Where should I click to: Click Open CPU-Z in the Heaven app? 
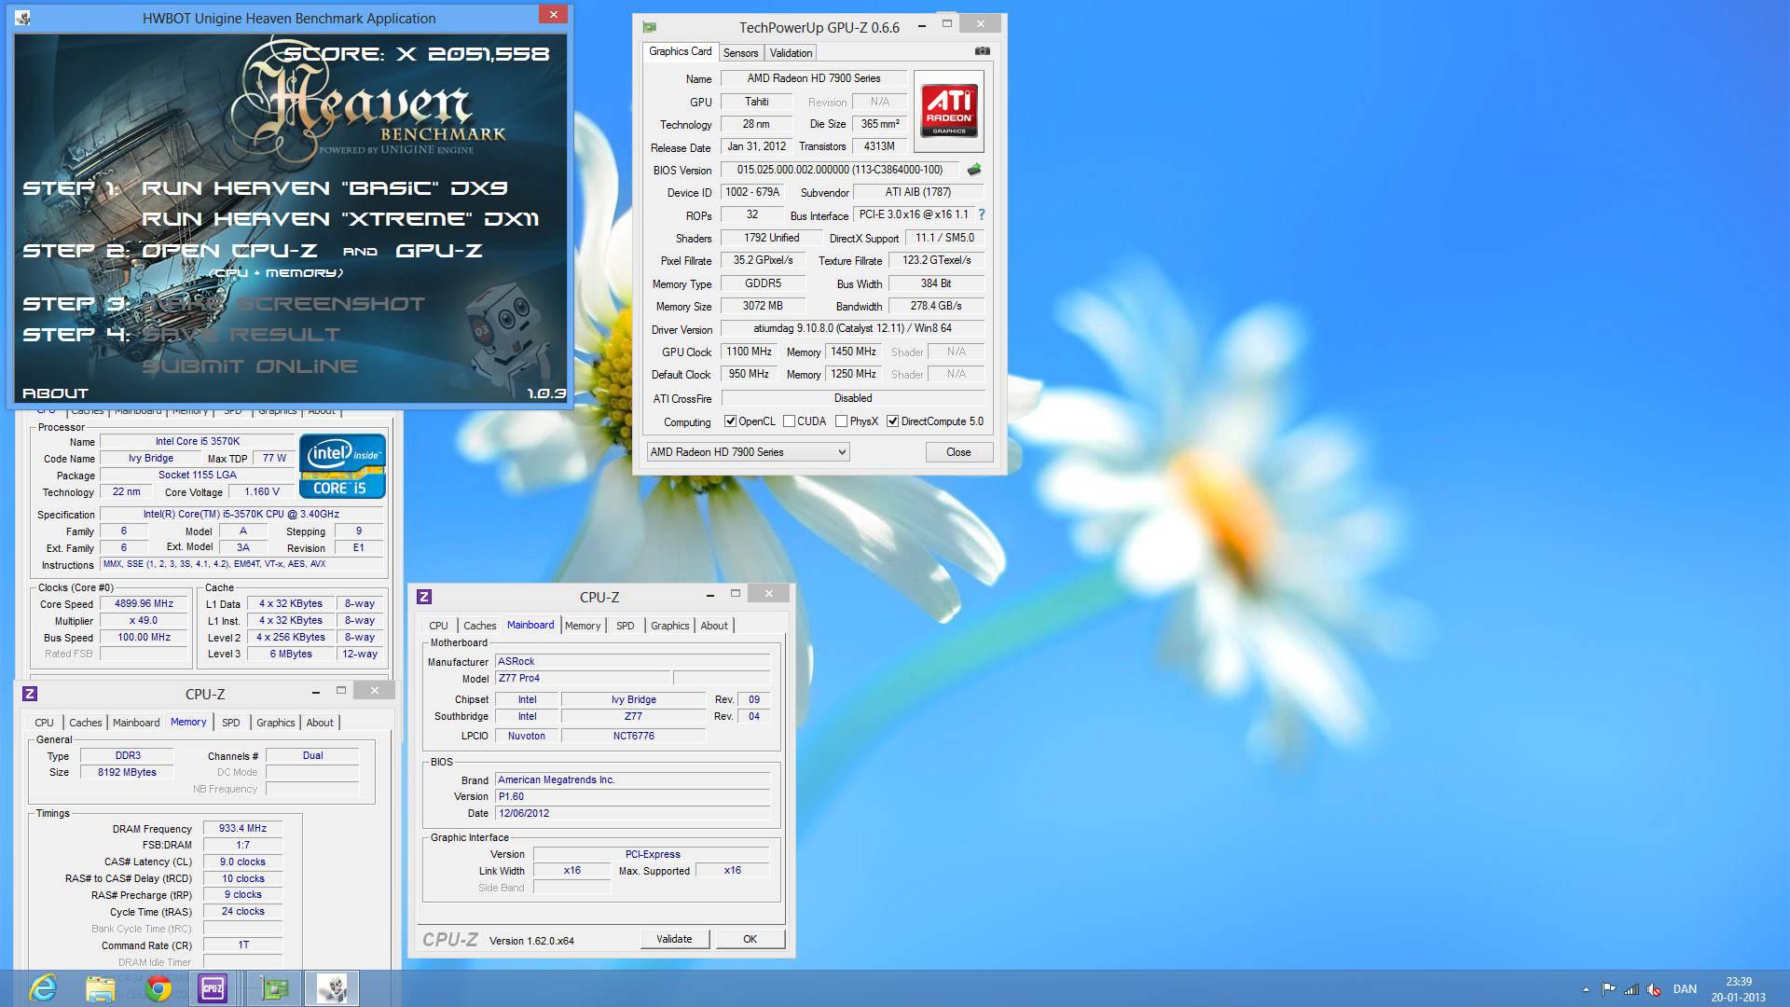click(229, 251)
